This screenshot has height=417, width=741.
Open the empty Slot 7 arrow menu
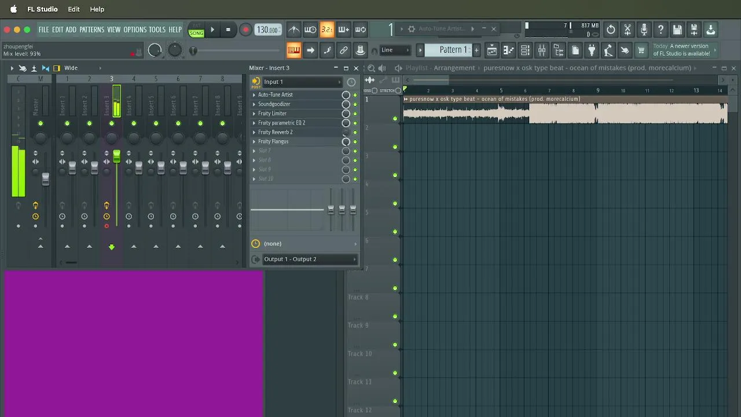[x=254, y=151]
